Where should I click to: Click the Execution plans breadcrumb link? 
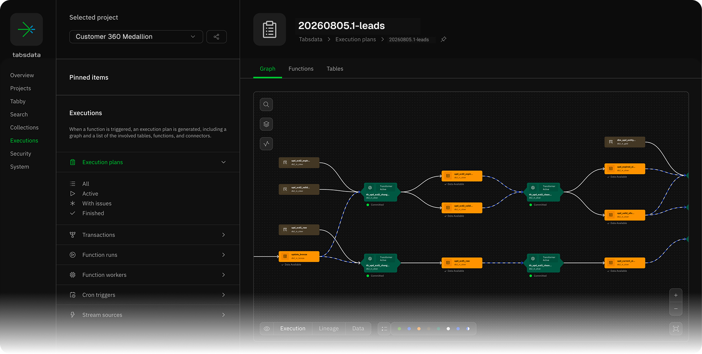pos(356,39)
